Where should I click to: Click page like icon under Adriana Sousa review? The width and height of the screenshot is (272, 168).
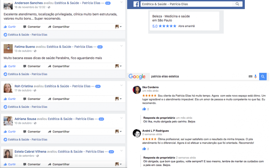pos(5,140)
